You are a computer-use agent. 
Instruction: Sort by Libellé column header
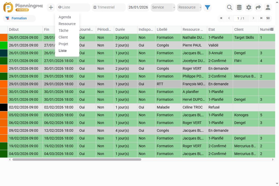pyautogui.click(x=168, y=29)
